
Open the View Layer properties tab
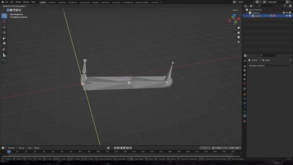tap(244, 75)
